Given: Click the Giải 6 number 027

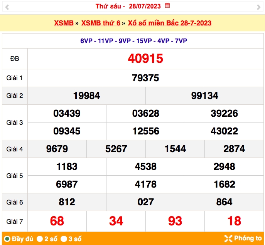Looking at the screenshot, I should (145, 202).
